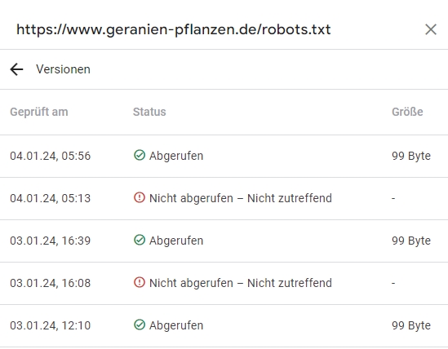Click the Status column header

(x=149, y=112)
